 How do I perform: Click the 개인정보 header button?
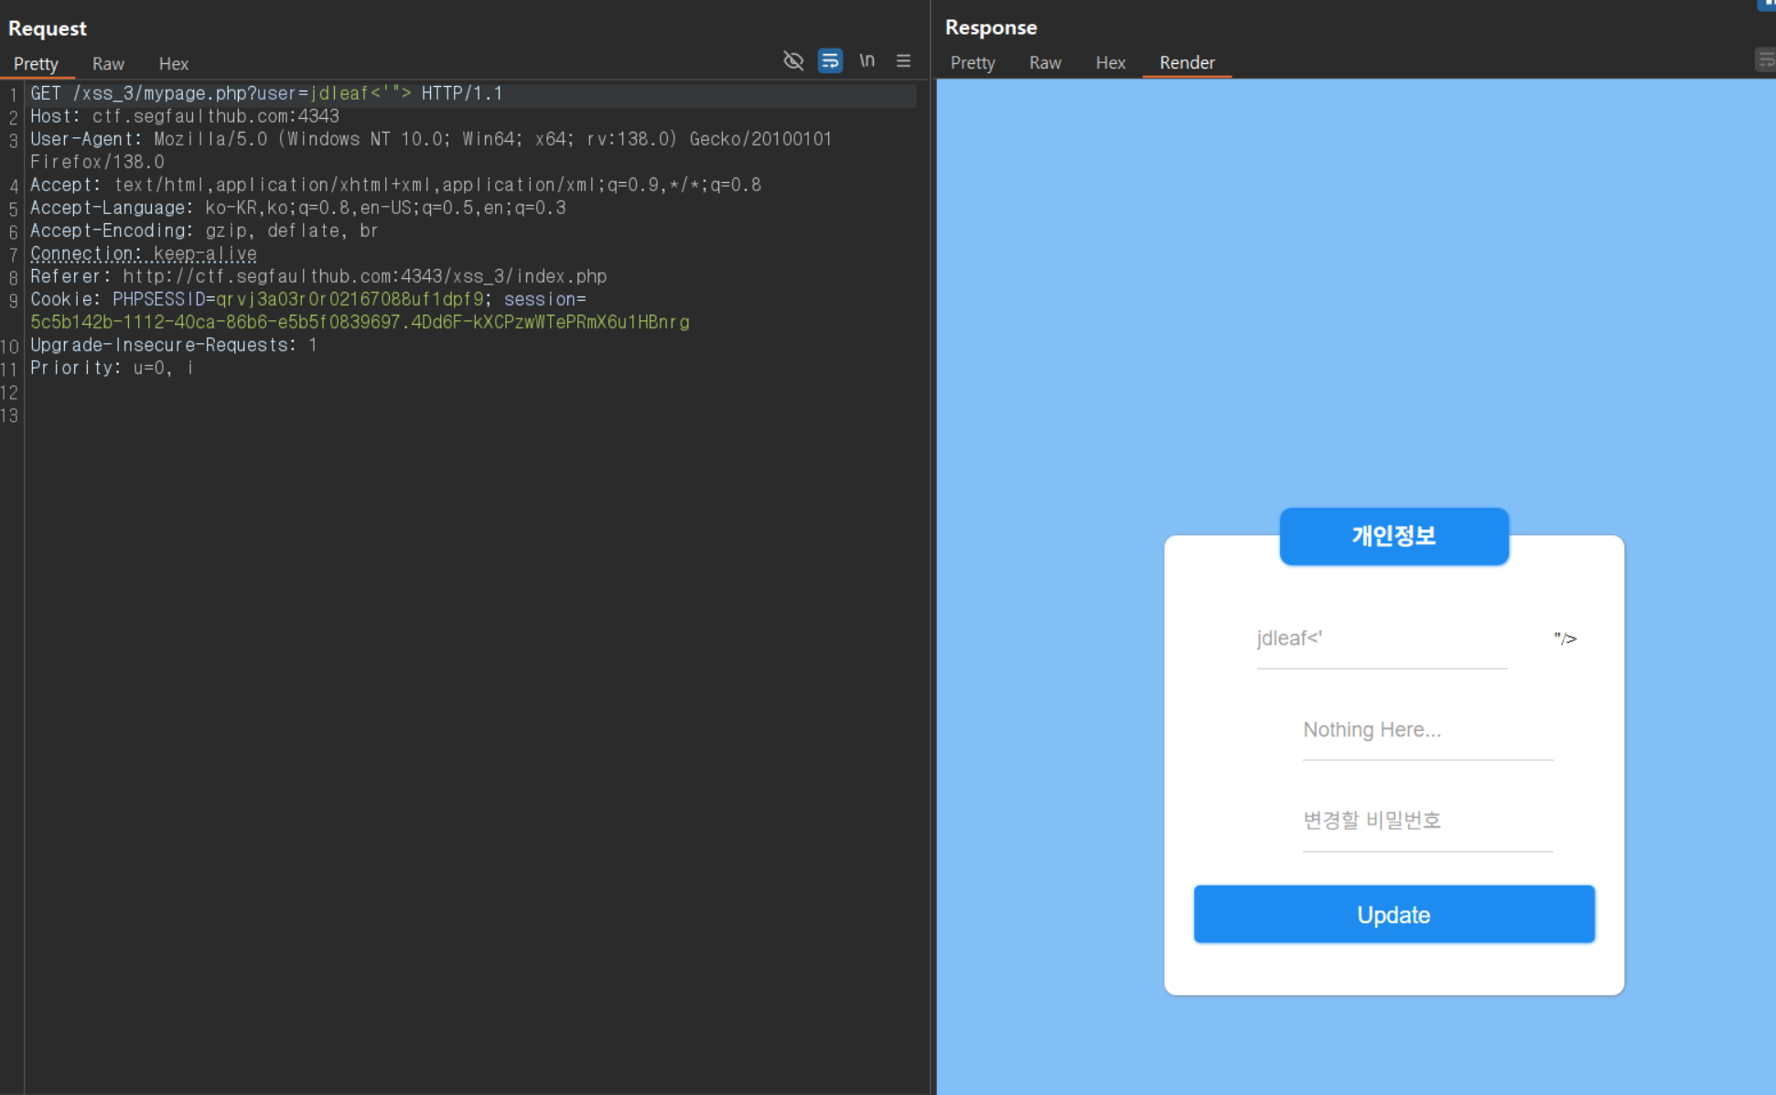1394,536
